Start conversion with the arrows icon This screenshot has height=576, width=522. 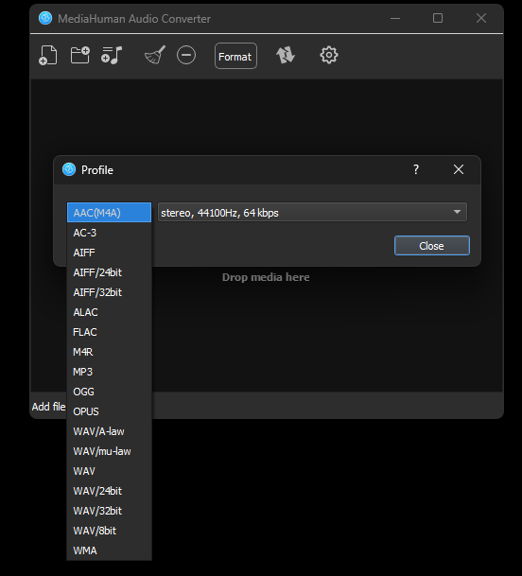(x=286, y=56)
